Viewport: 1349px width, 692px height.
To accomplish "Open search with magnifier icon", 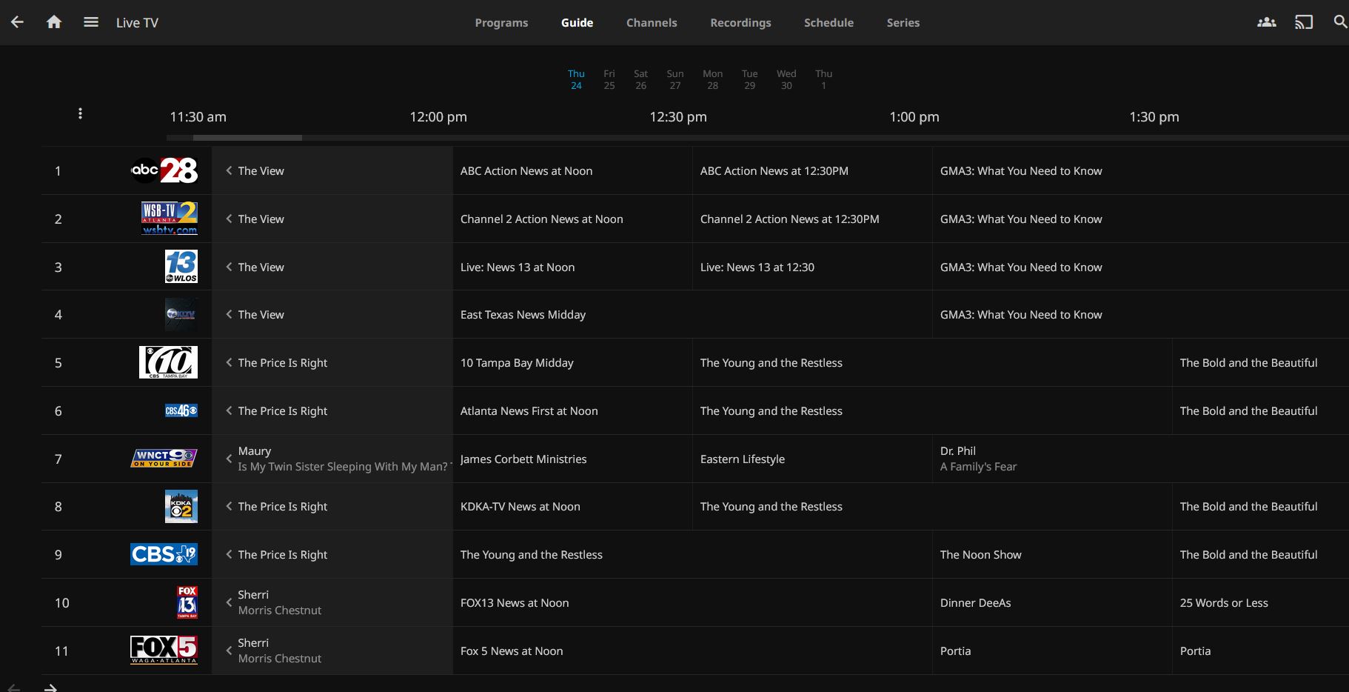I will pyautogui.click(x=1339, y=22).
